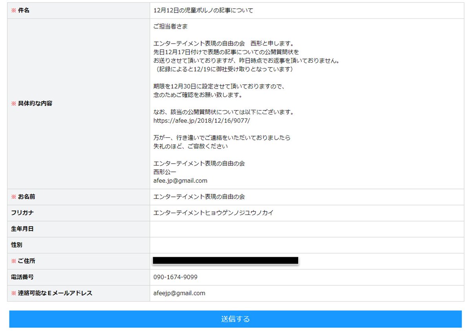
Task: Click the 件名 field label
Action: pos(24,11)
